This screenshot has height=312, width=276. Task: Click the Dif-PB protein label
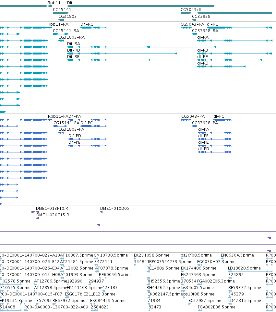point(74,142)
